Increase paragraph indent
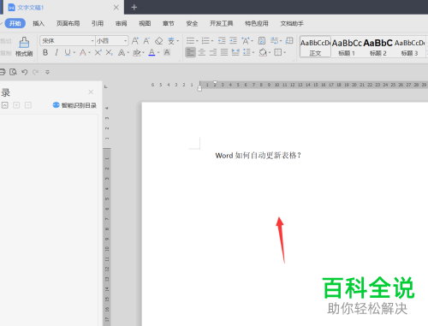Viewport: 428px width, 326px height. 233,40
